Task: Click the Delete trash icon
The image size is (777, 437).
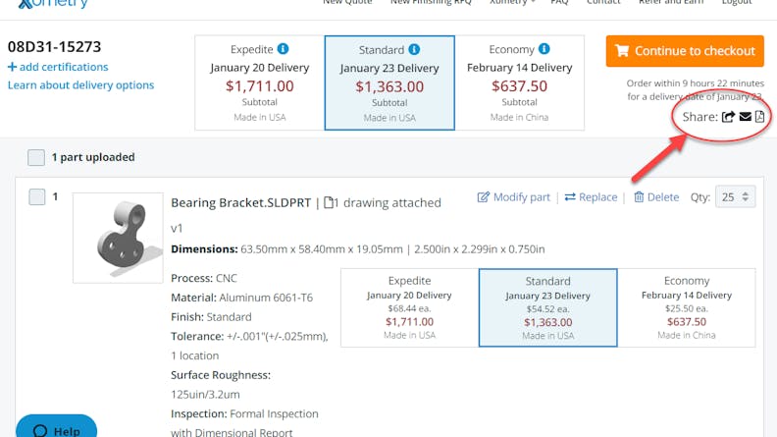Action: (x=639, y=197)
